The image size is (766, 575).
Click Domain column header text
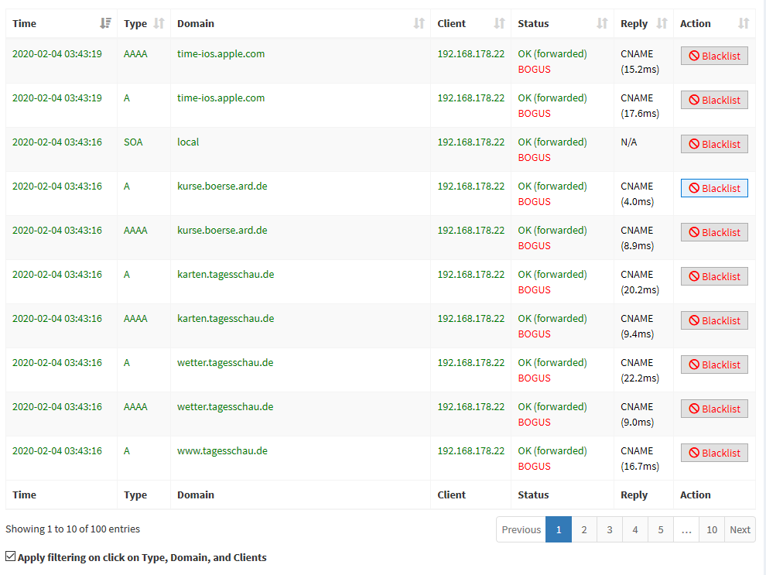[x=196, y=23]
